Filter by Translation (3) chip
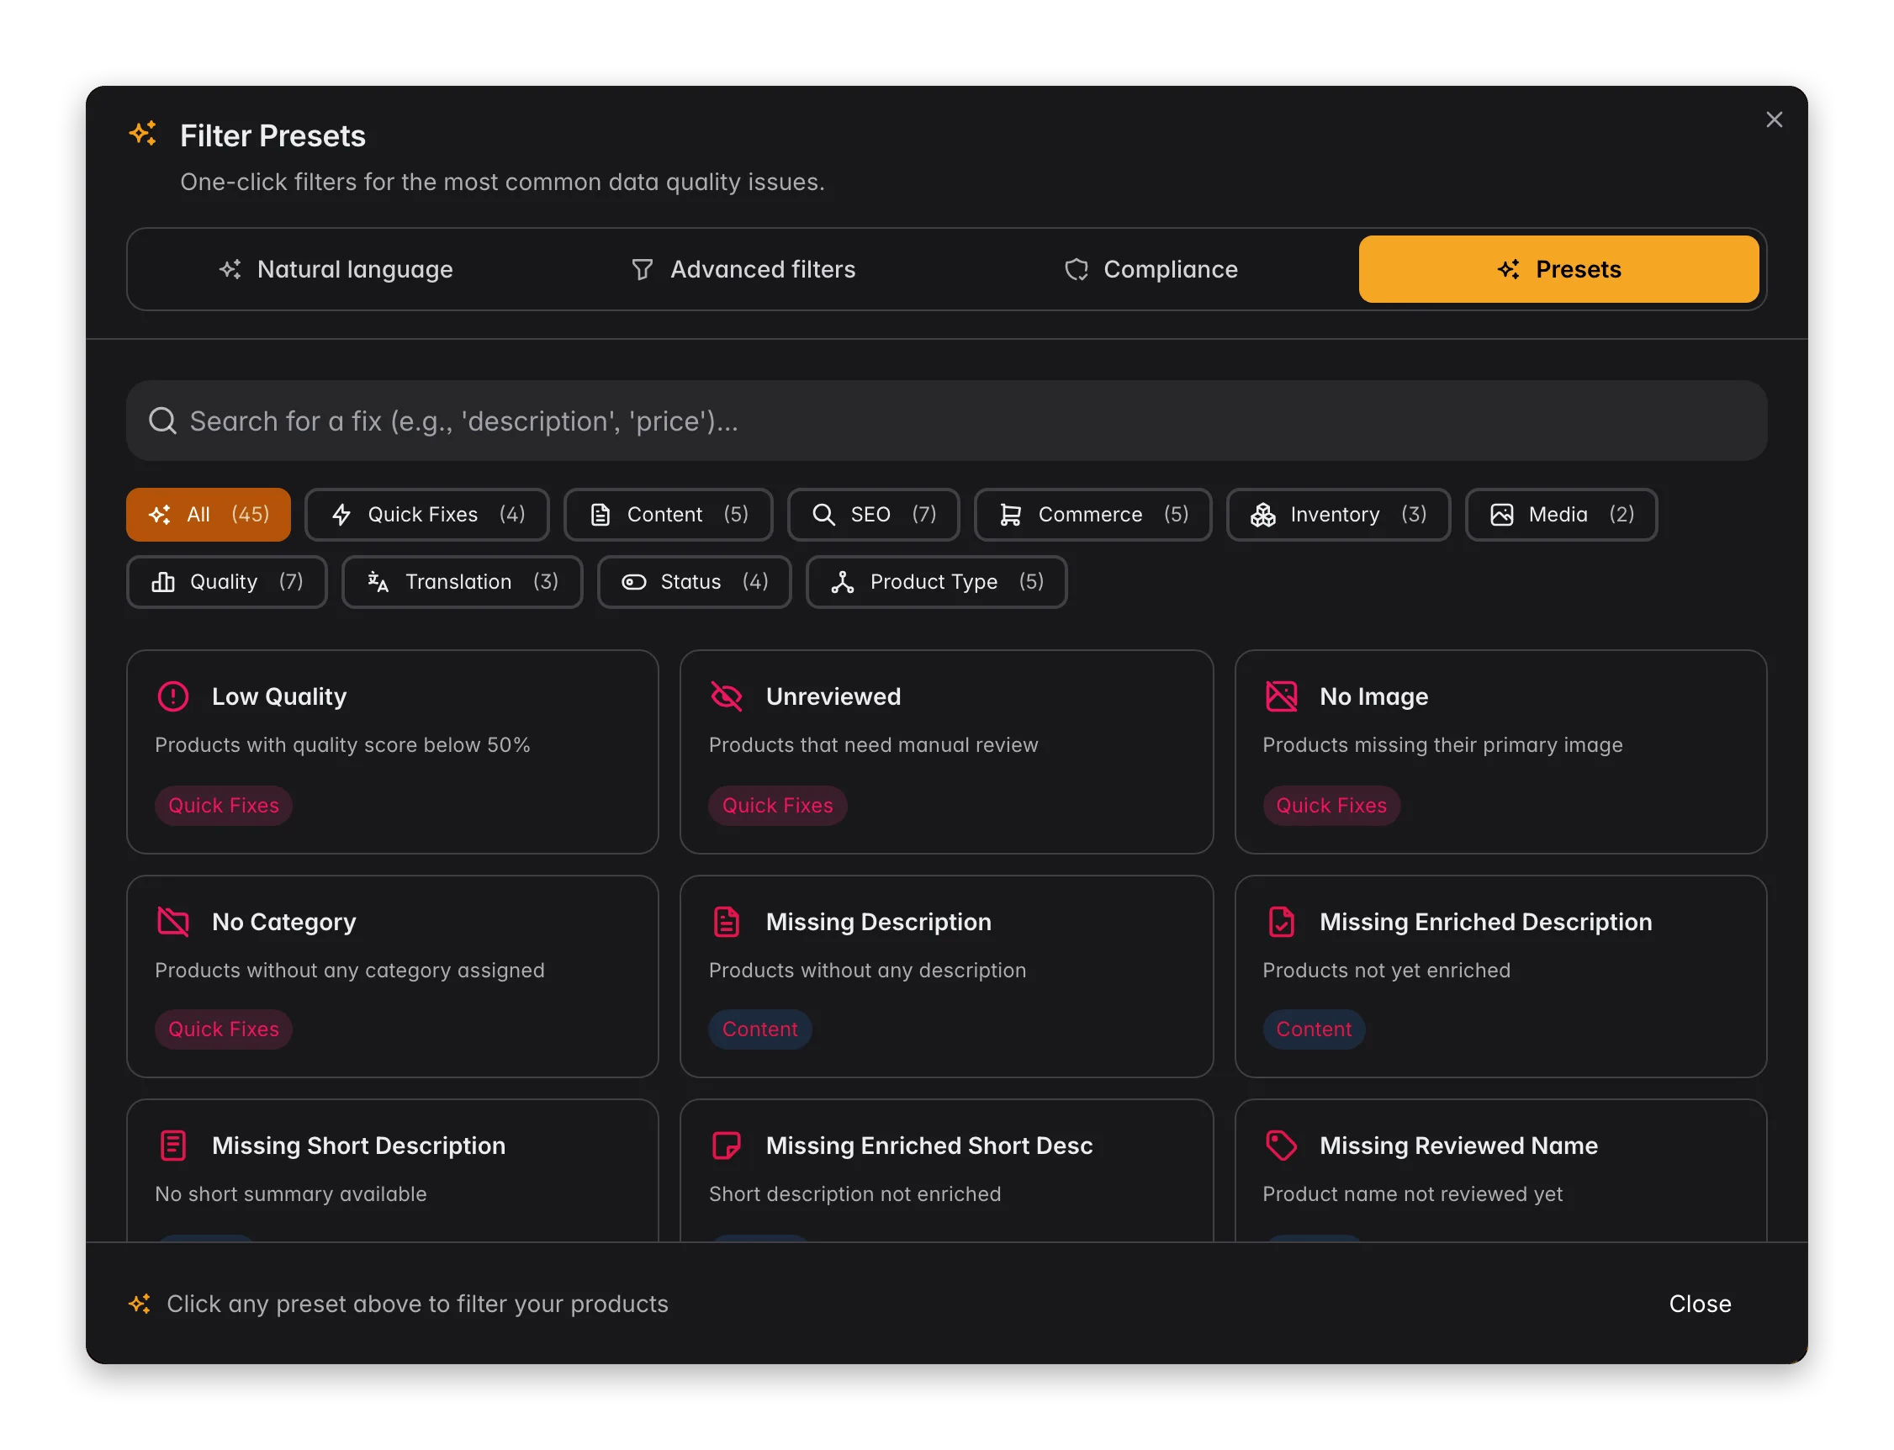Image resolution: width=1894 pixels, height=1450 pixels. pos(462,583)
